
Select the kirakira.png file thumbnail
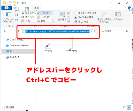click(x=71, y=44)
